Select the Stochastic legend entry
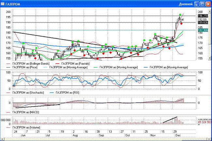This screenshot has height=141, width=212. click(25, 93)
